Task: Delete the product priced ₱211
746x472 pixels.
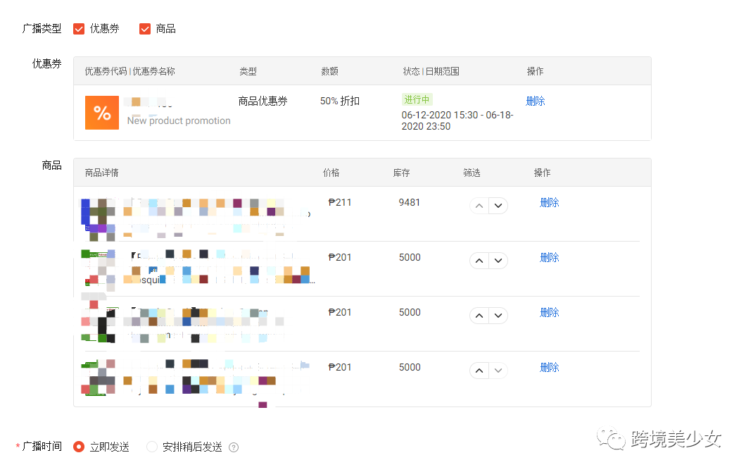Action: point(549,202)
